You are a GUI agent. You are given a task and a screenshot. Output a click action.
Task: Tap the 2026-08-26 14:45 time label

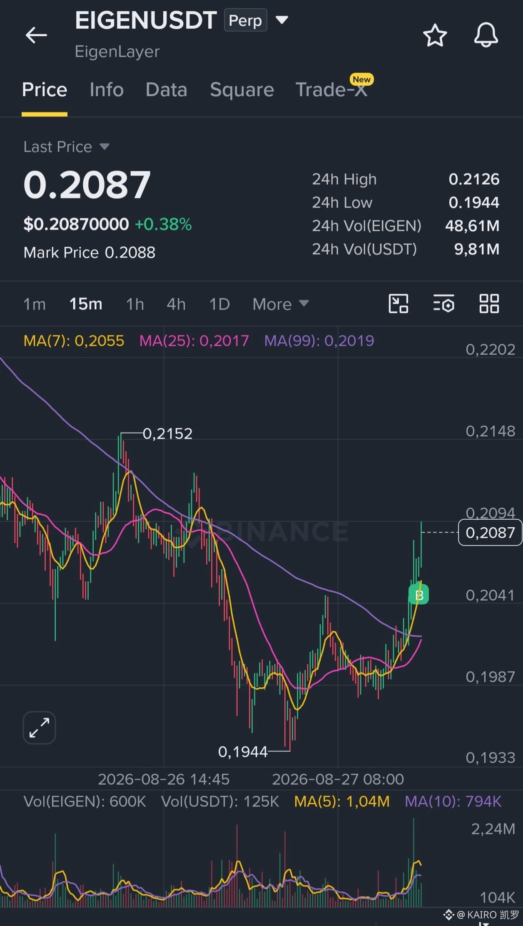[164, 779]
